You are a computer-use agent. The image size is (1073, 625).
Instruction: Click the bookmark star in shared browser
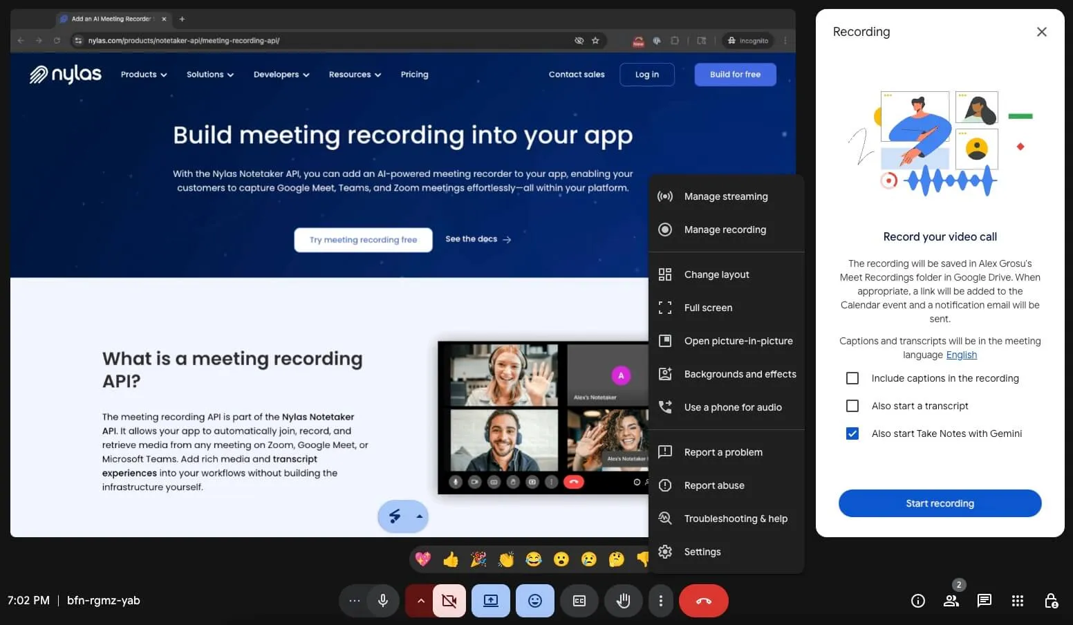coord(595,41)
